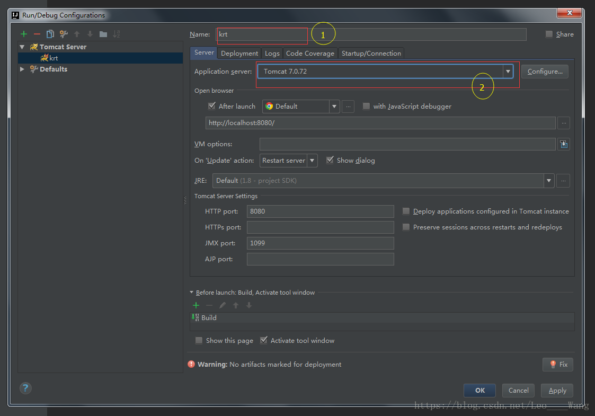
Task: Add new configuration with green plus
Action: [24, 34]
